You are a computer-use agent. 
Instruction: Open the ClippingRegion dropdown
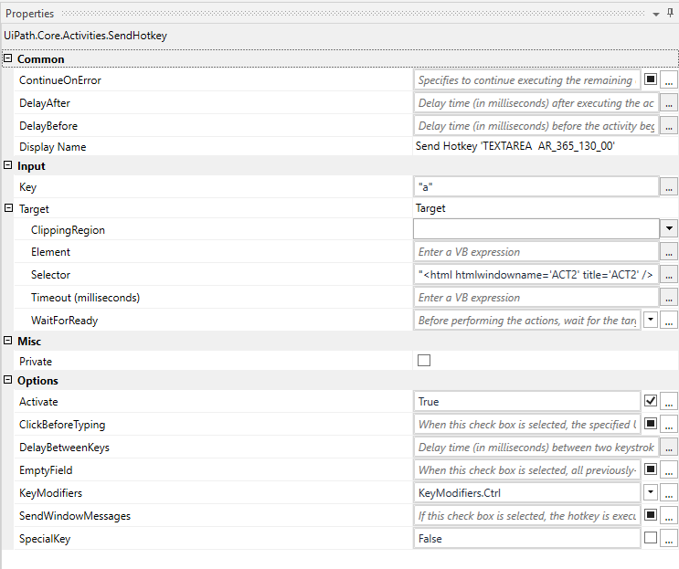669,229
